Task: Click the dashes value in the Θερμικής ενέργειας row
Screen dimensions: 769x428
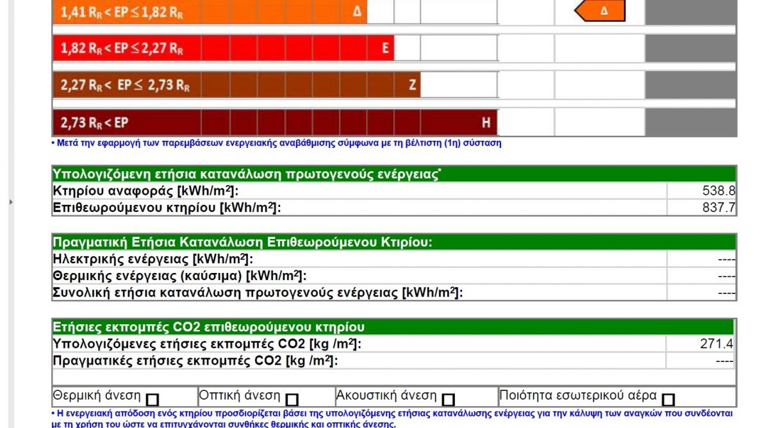Action: tap(727, 276)
